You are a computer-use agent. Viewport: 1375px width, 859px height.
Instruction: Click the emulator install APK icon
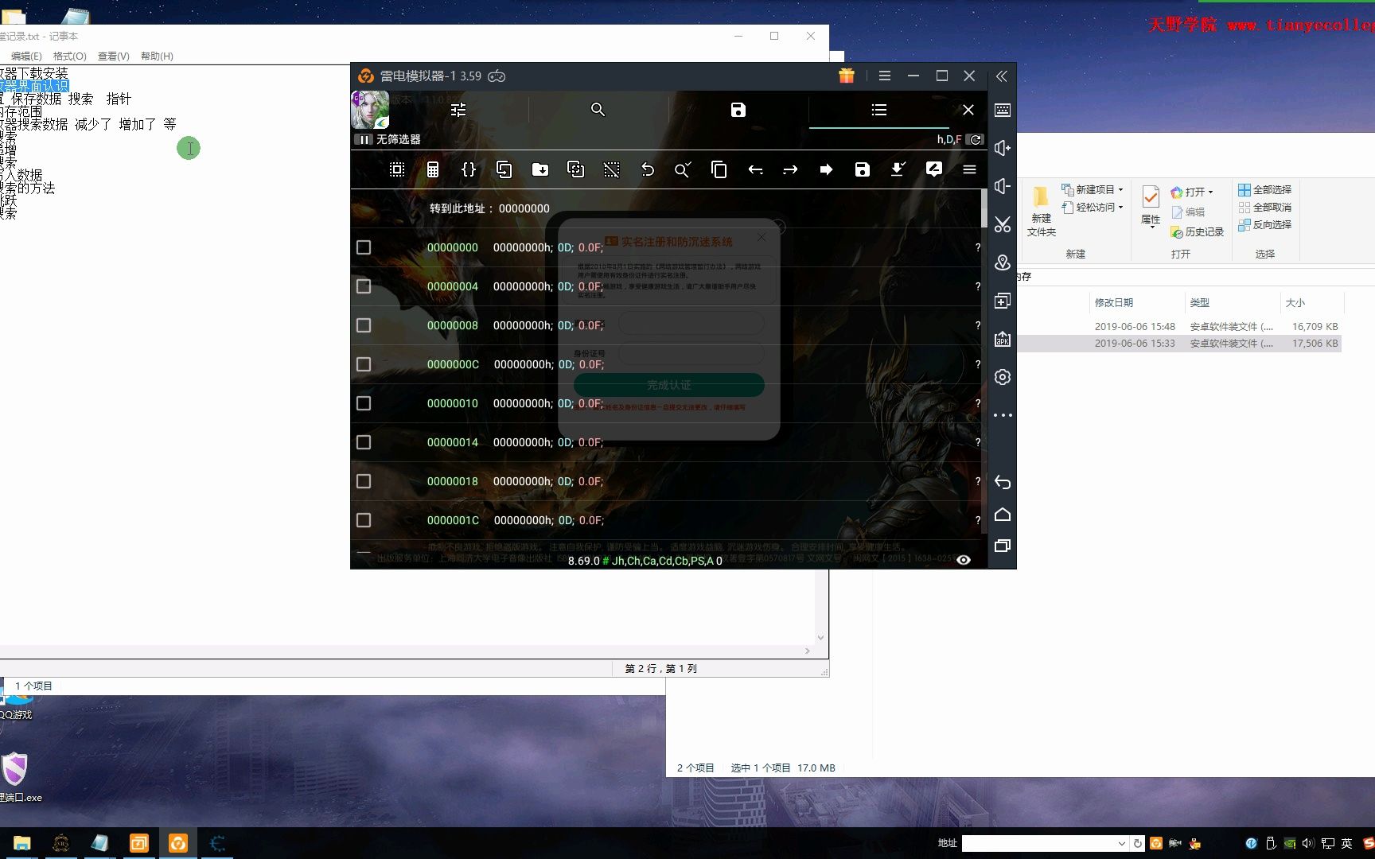click(1003, 339)
